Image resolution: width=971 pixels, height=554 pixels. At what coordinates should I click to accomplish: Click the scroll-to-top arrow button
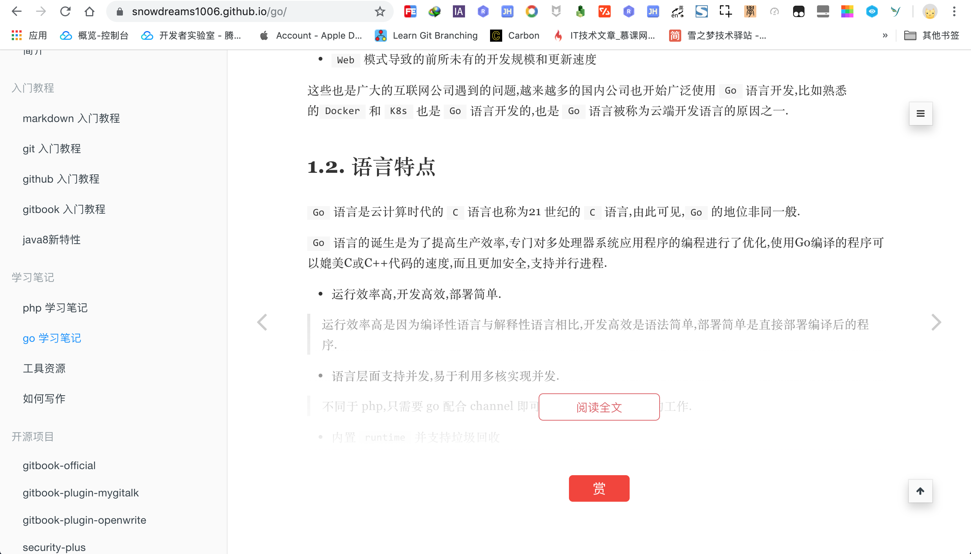[920, 491]
